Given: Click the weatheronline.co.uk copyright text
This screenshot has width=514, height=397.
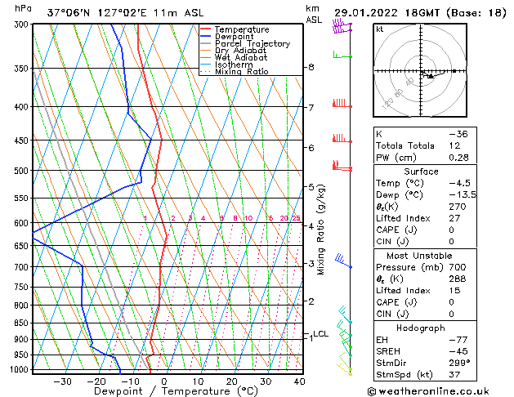Looking at the screenshot, I should [428, 391].
